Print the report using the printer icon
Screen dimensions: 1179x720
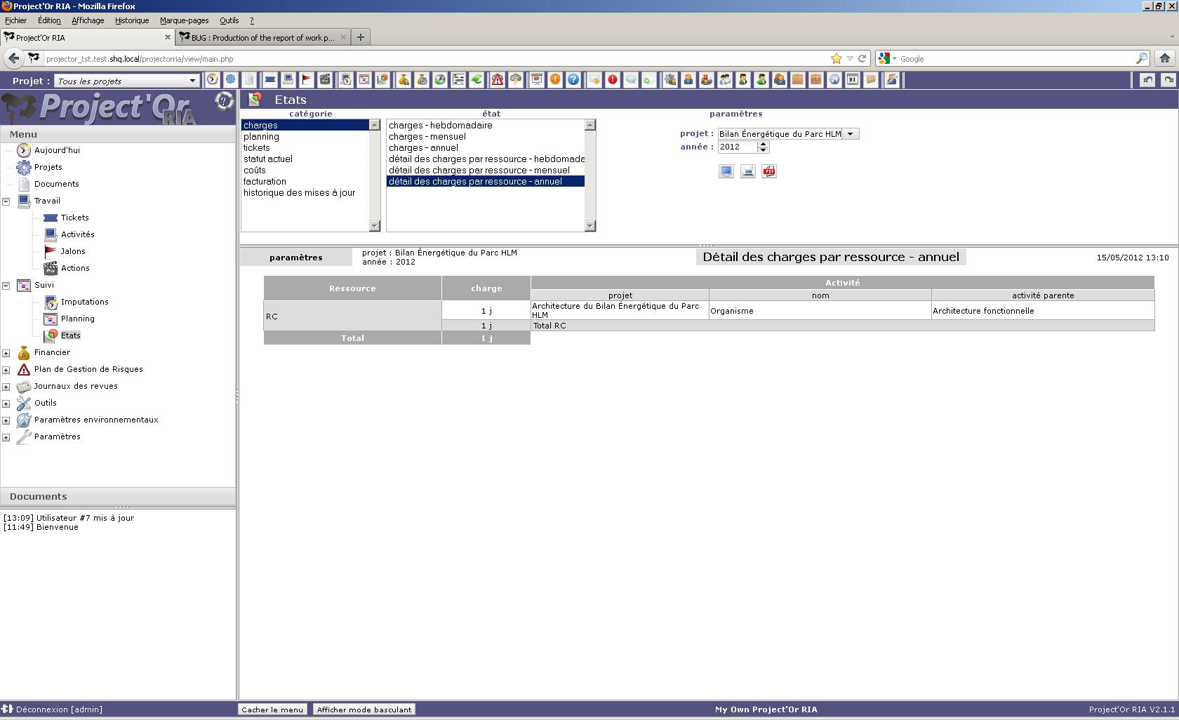coord(748,171)
